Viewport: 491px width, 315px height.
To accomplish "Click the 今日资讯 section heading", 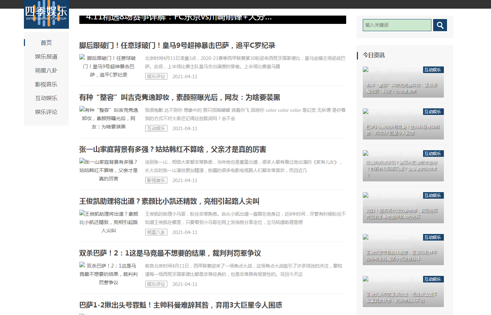I will click(x=374, y=55).
